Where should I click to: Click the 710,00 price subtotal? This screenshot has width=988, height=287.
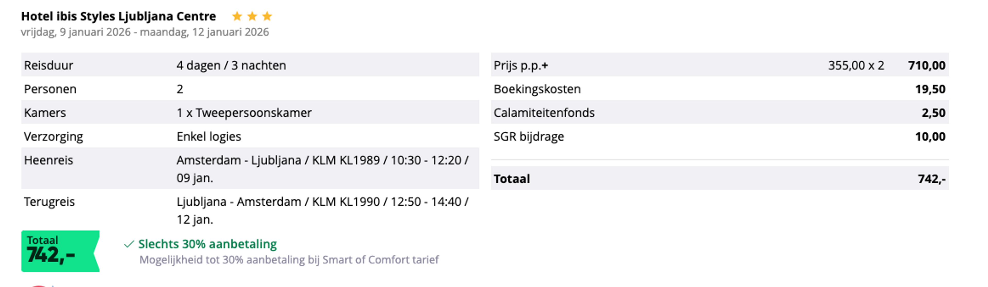pos(926,65)
